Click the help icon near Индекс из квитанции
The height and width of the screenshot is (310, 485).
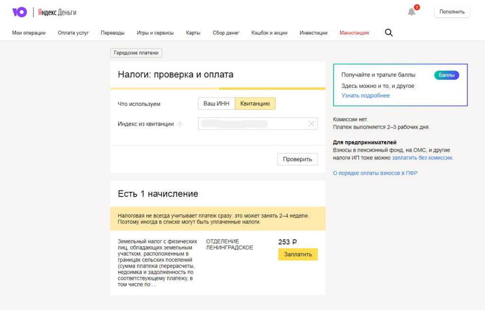point(180,124)
